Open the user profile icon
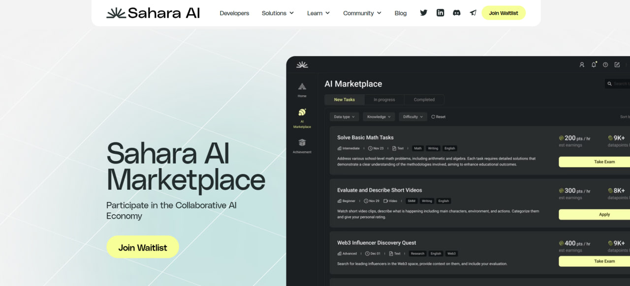The image size is (630, 286). (x=582, y=64)
